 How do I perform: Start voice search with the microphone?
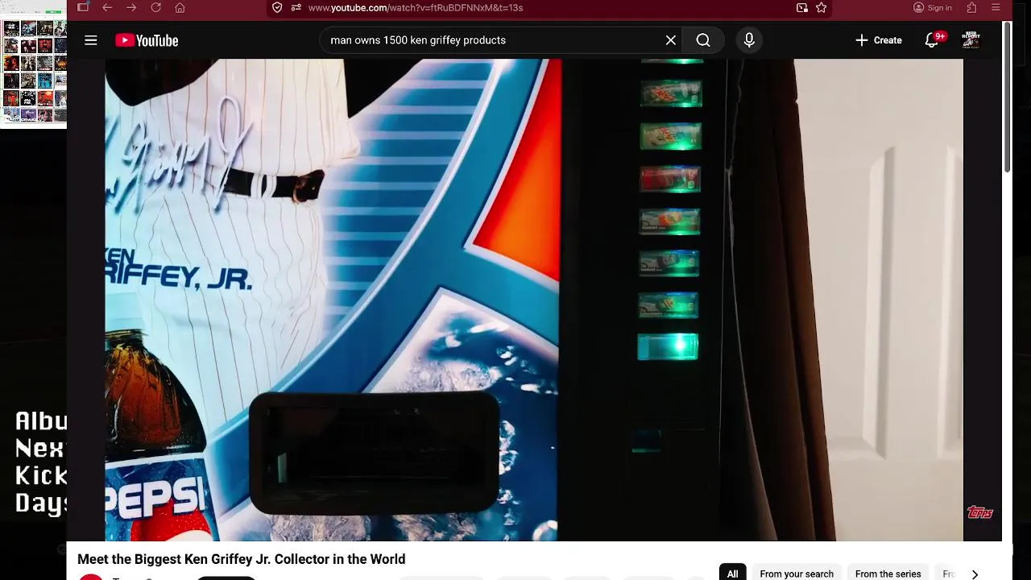pyautogui.click(x=749, y=40)
